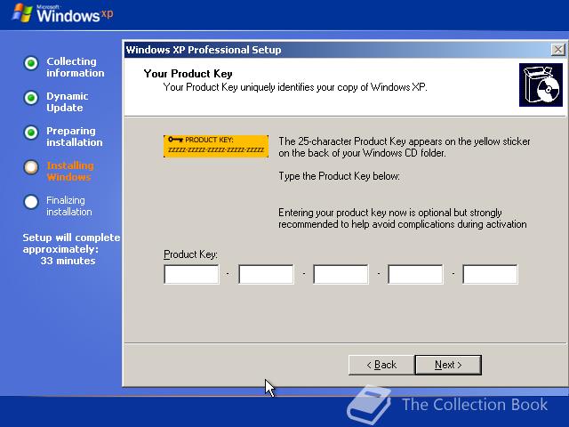
Task: Click the Collecting information step indicator
Action: pos(31,63)
